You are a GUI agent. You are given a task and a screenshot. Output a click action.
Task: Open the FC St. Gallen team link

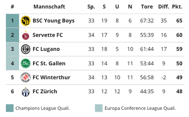[49, 63]
